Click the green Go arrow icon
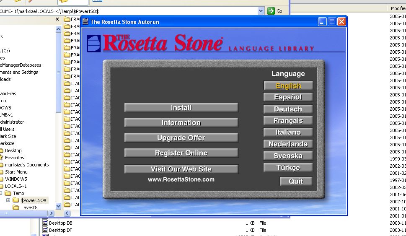The width and height of the screenshot is (406, 236). pos(271,11)
